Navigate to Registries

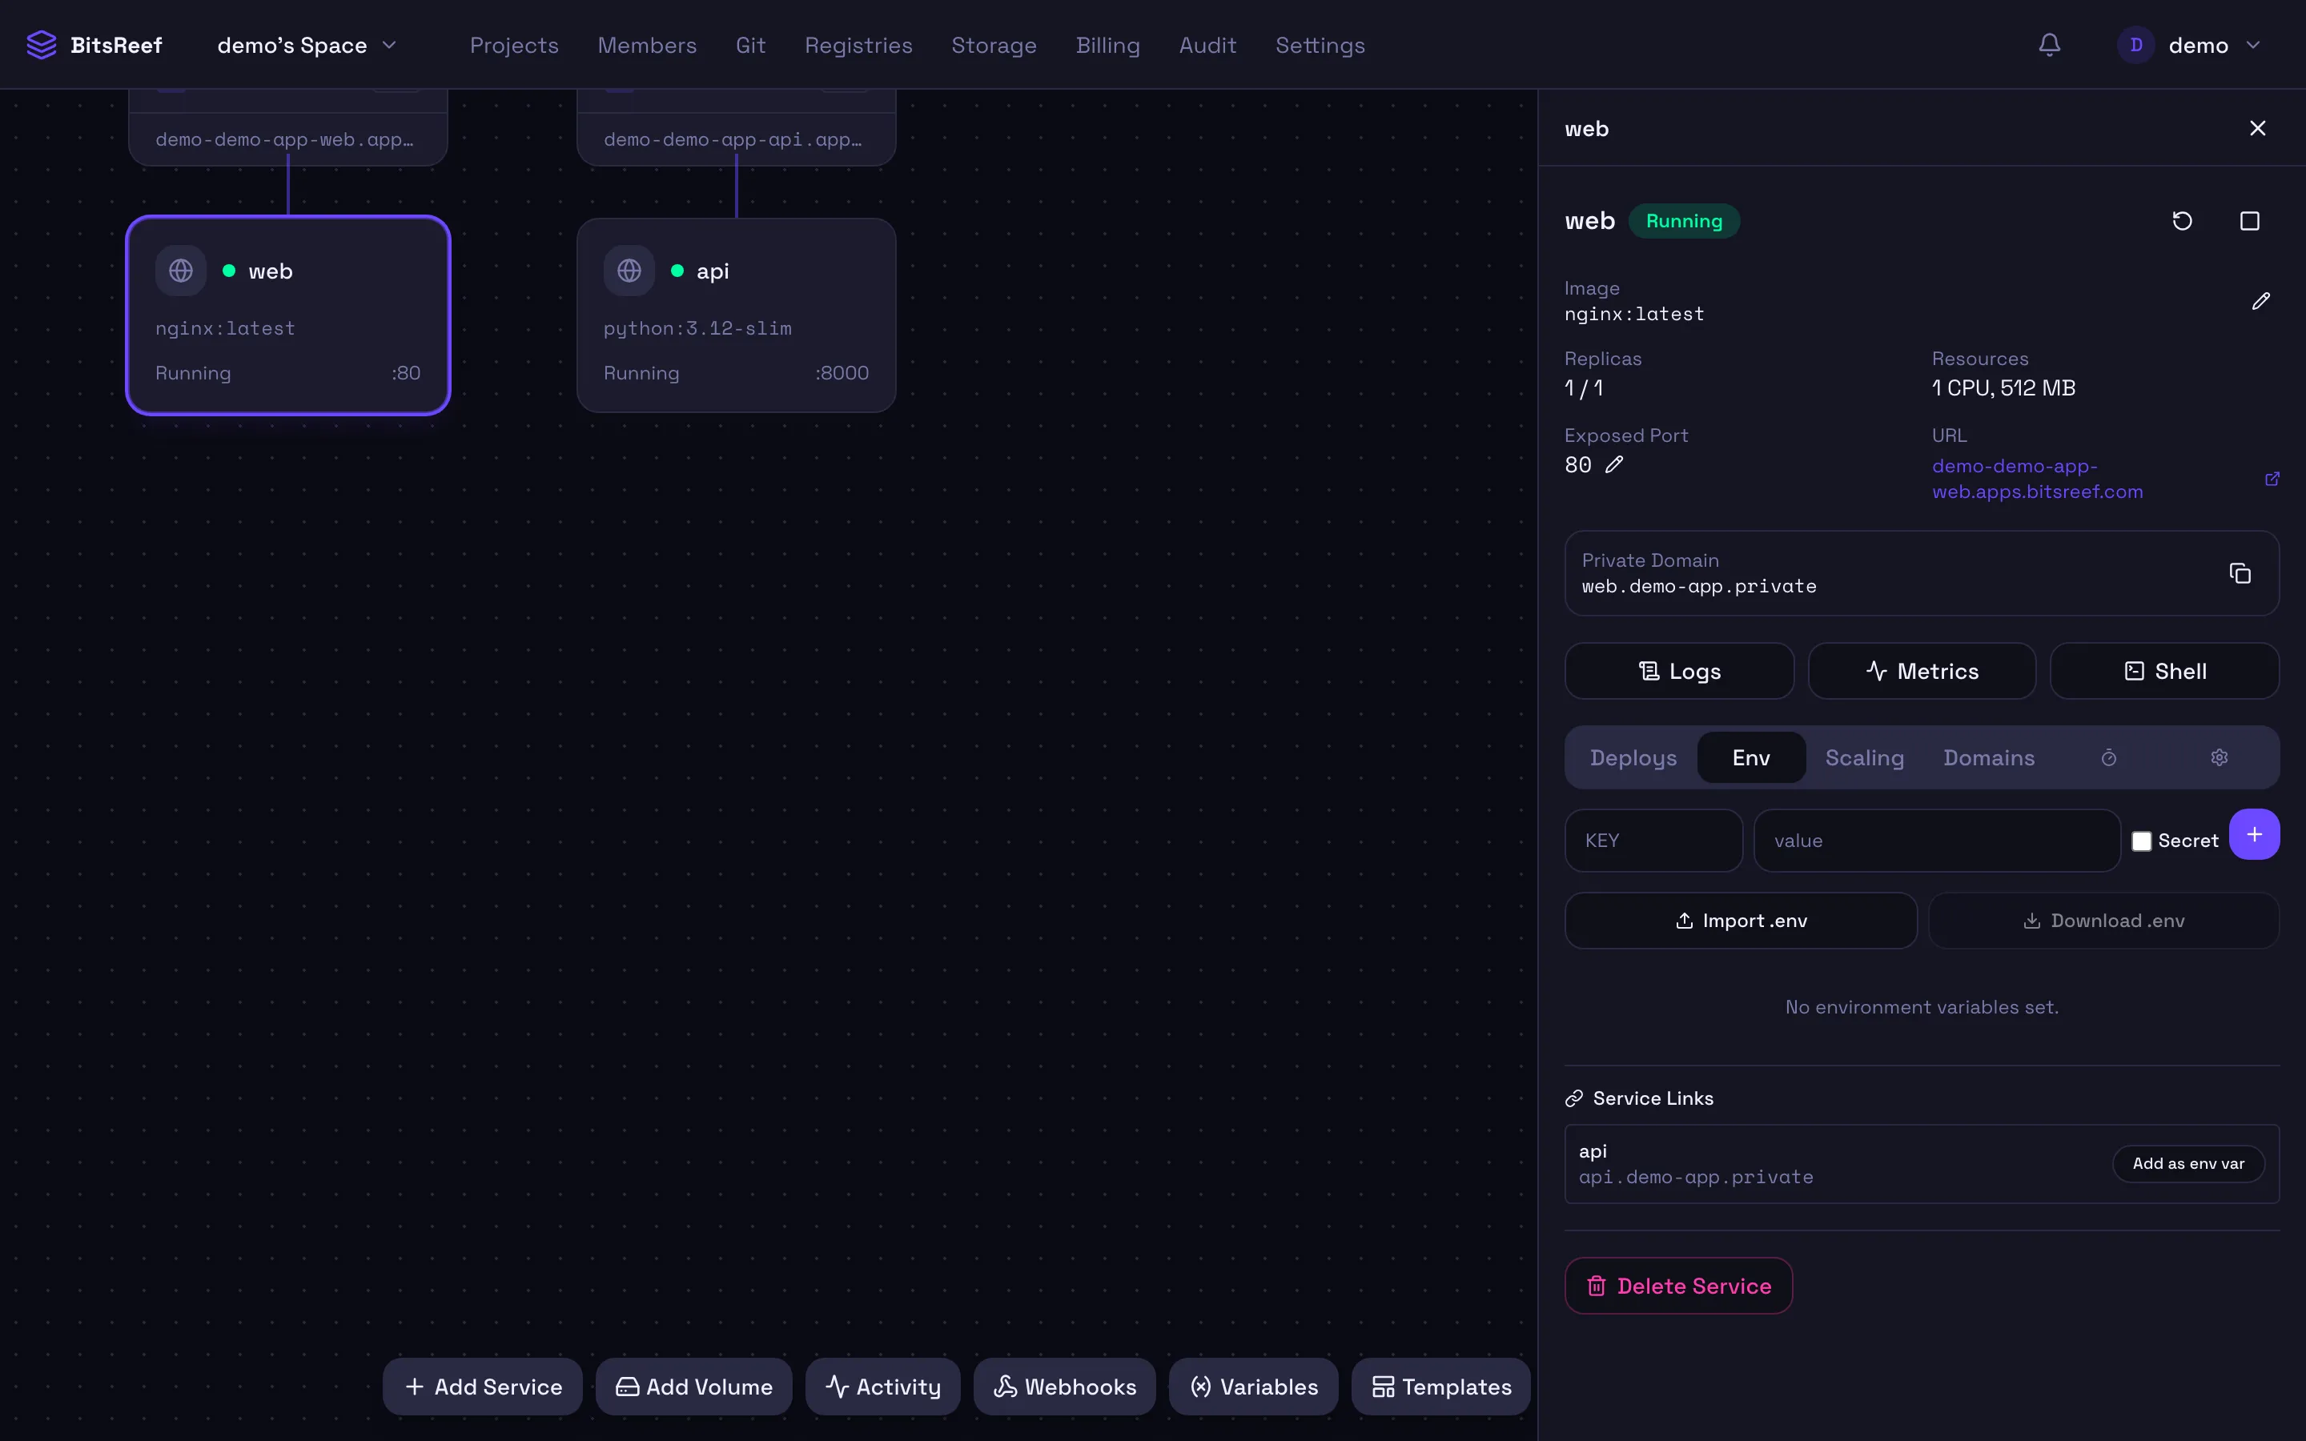coord(858,45)
